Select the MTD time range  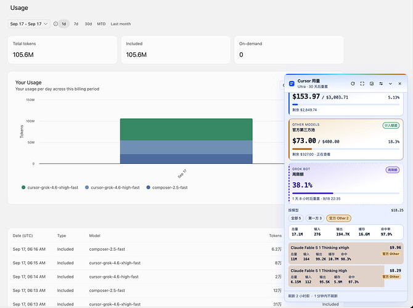tap(101, 23)
